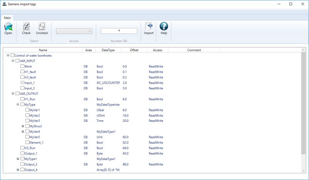
Task: Click the Number DB input field
Action: (x=119, y=31)
